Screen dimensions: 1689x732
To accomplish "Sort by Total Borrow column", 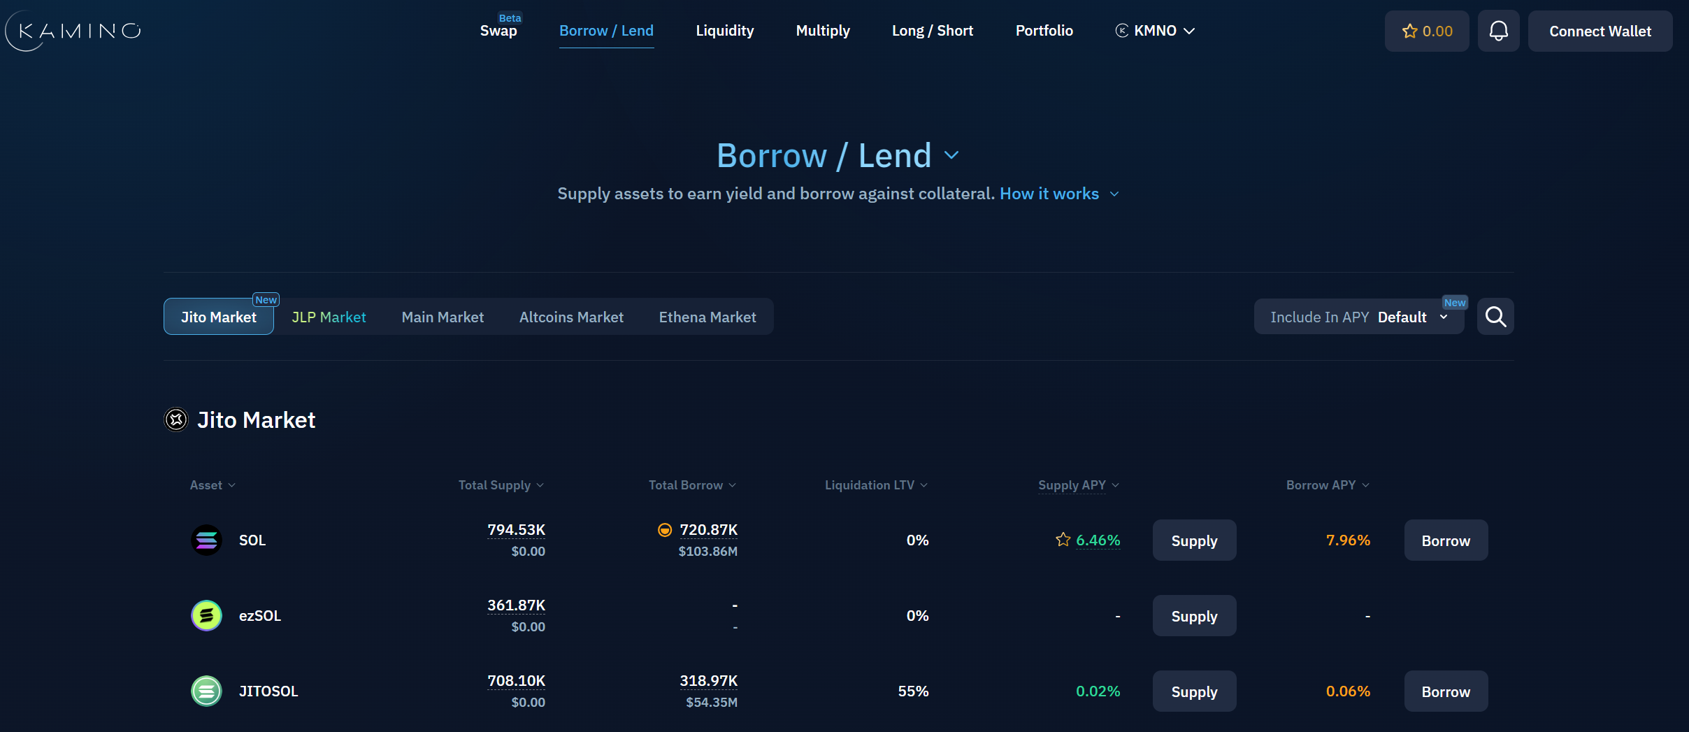I will (692, 485).
